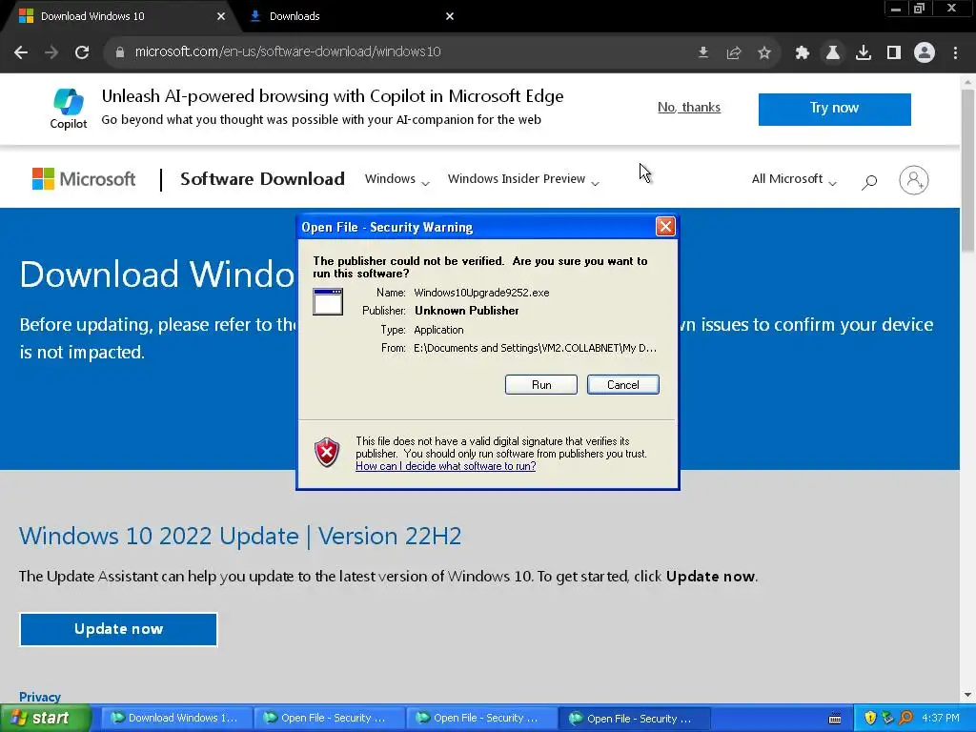976x732 pixels.
Task: Go back with the browser back arrow
Action: 21,52
